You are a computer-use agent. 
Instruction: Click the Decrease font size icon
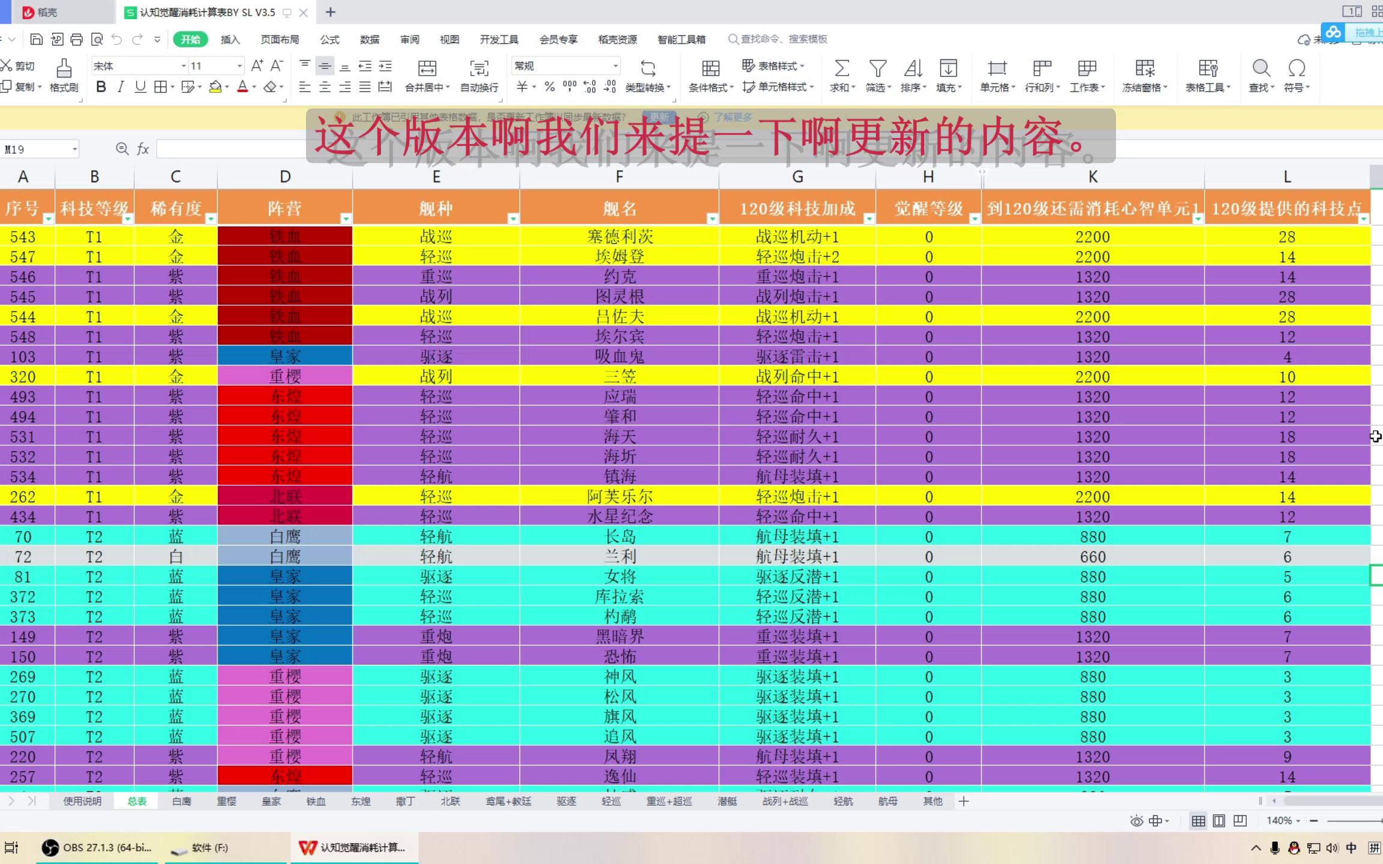[x=277, y=65]
